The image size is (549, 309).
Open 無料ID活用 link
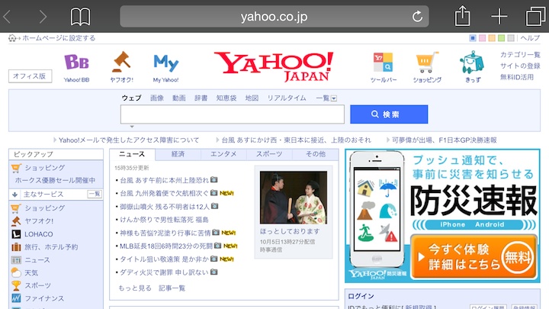click(x=517, y=77)
